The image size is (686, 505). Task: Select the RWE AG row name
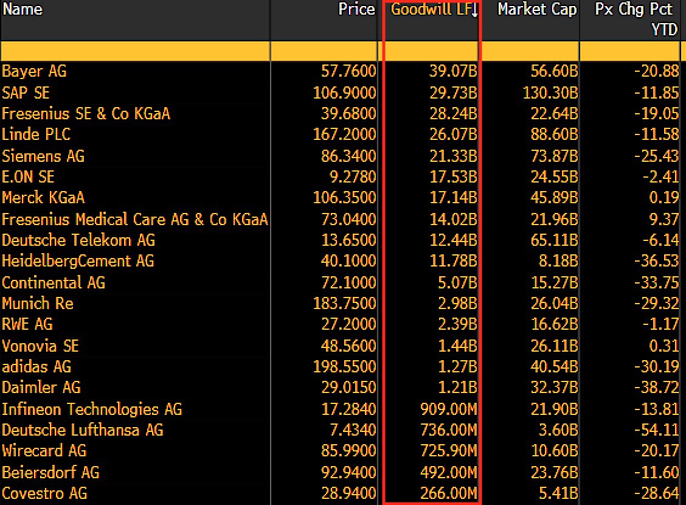[27, 324]
